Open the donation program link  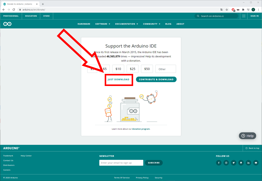[x=141, y=129]
